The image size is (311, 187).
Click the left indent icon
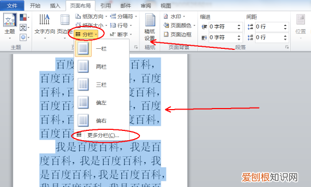(x=204, y=27)
